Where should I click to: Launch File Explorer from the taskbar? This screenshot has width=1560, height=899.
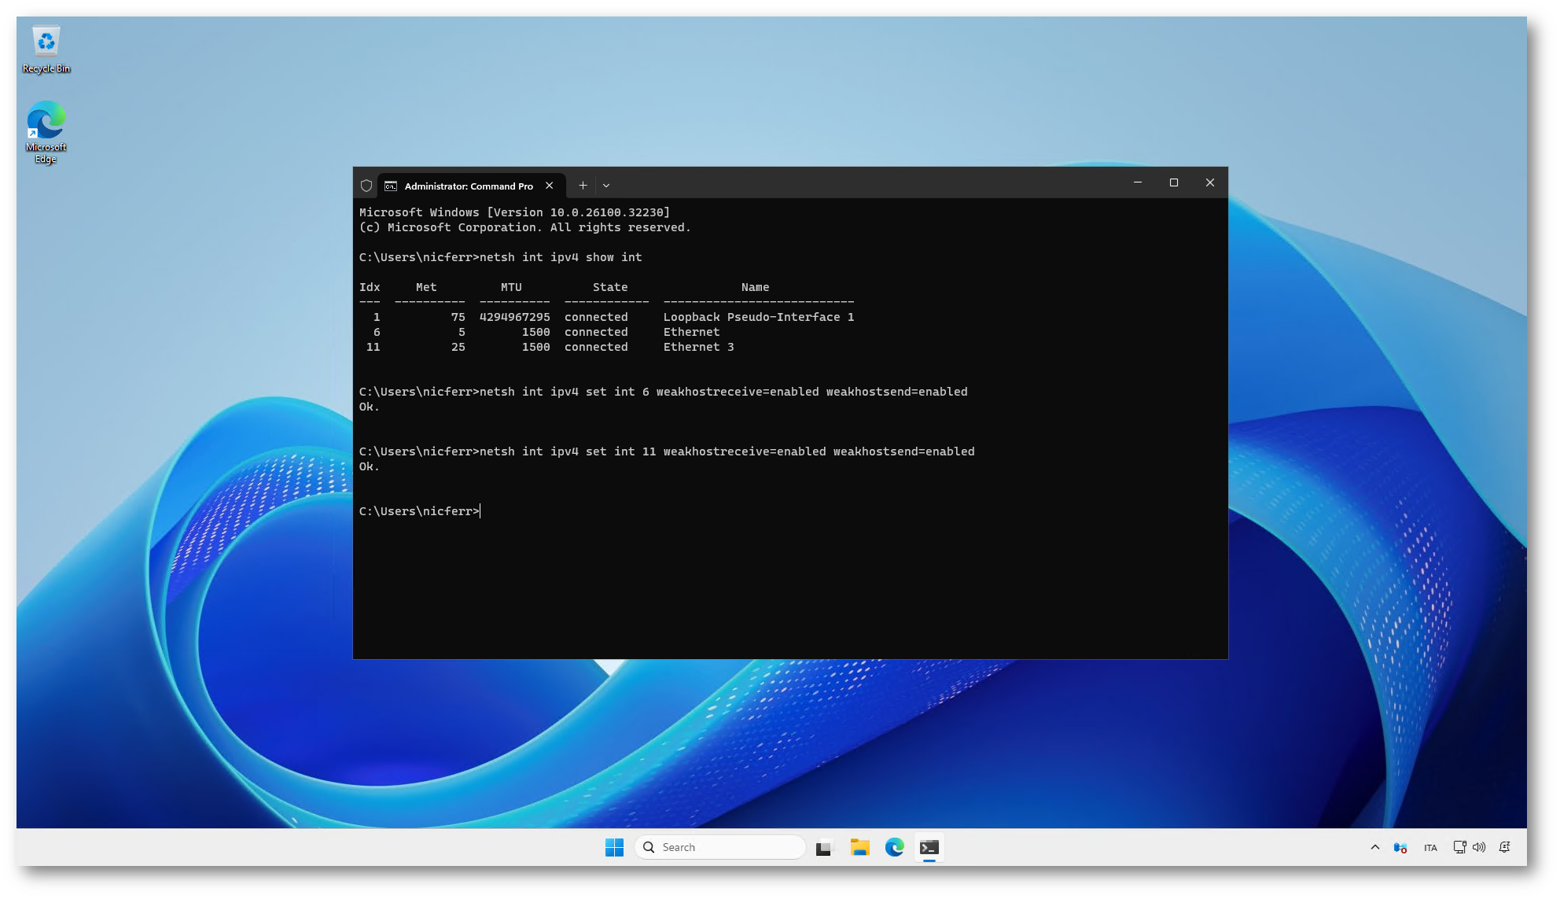859,847
